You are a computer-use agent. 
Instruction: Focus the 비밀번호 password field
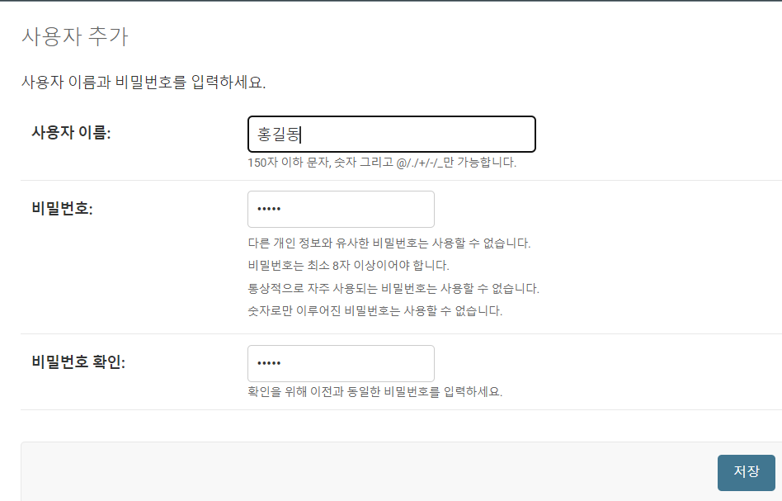coord(341,209)
